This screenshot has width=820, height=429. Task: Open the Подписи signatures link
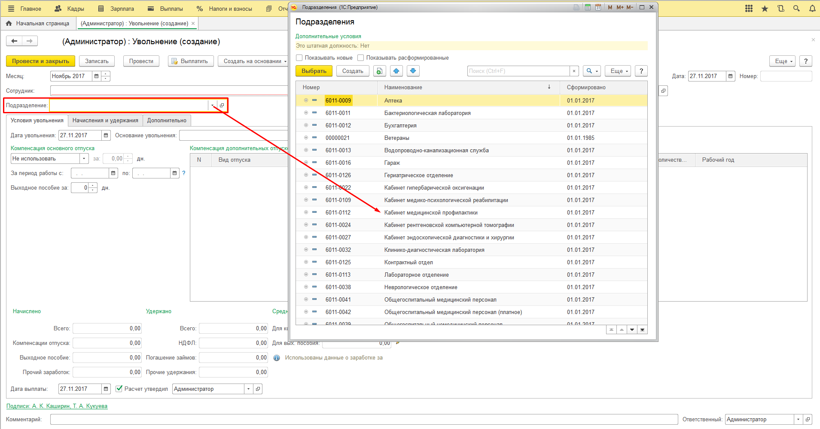(x=57, y=406)
